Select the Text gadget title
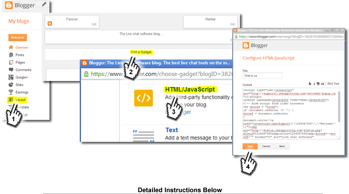Screen dimensions: 349x194 (x=172, y=130)
